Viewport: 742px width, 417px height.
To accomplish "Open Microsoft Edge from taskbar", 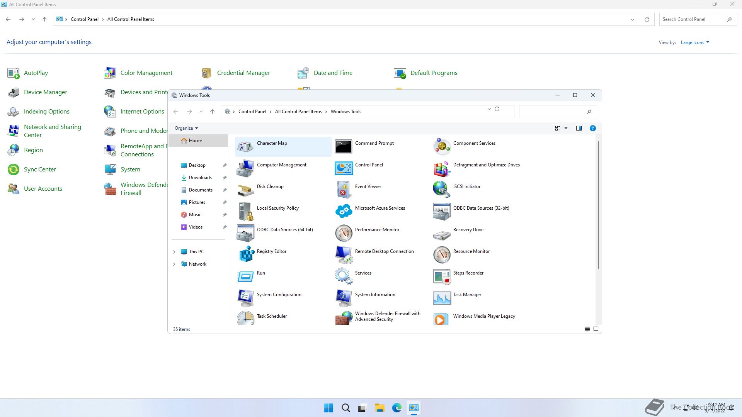I will pyautogui.click(x=397, y=408).
